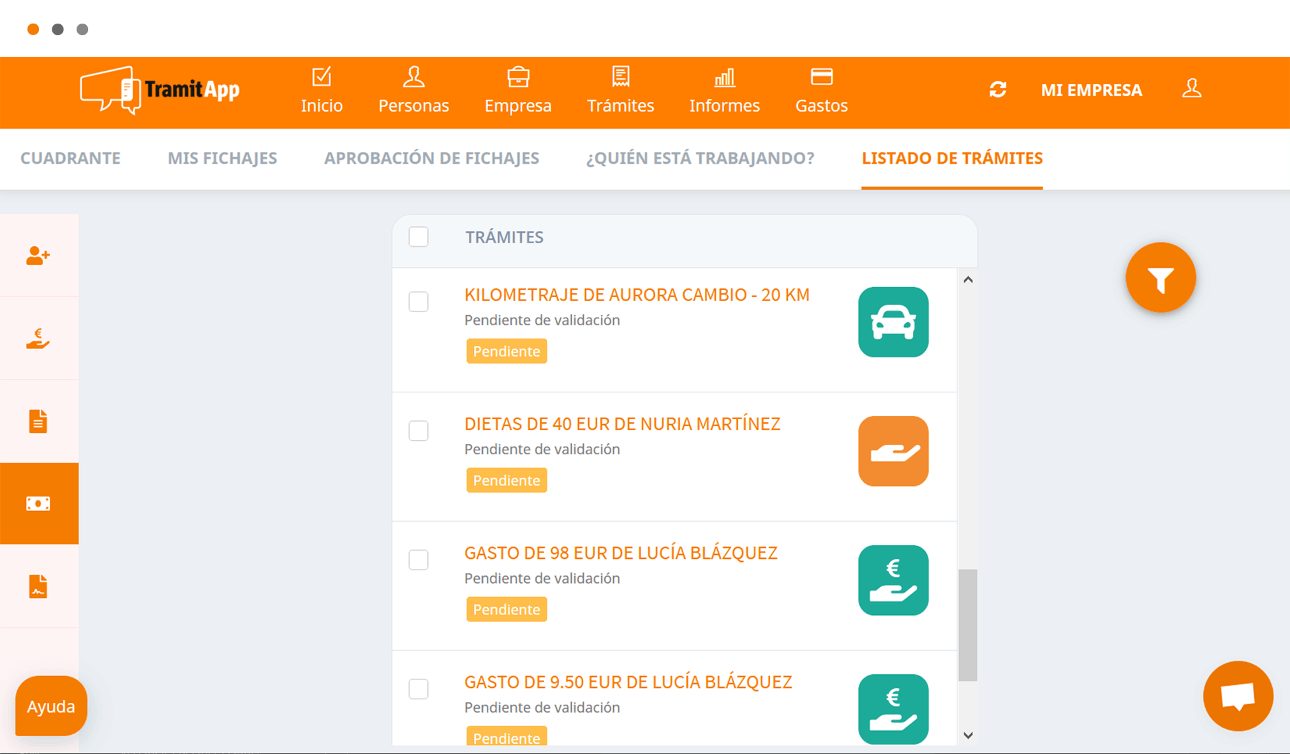
Task: Open the Trámites section
Action: click(620, 91)
